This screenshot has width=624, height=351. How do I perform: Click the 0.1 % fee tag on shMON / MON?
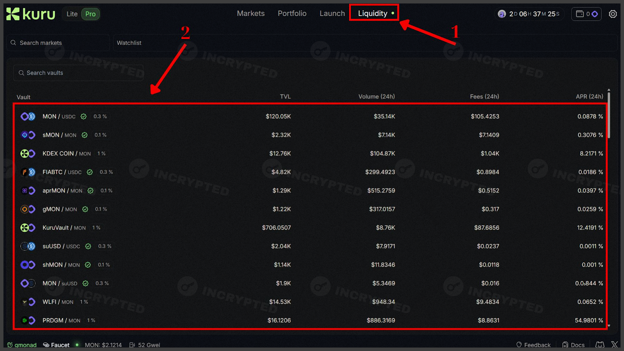point(104,265)
